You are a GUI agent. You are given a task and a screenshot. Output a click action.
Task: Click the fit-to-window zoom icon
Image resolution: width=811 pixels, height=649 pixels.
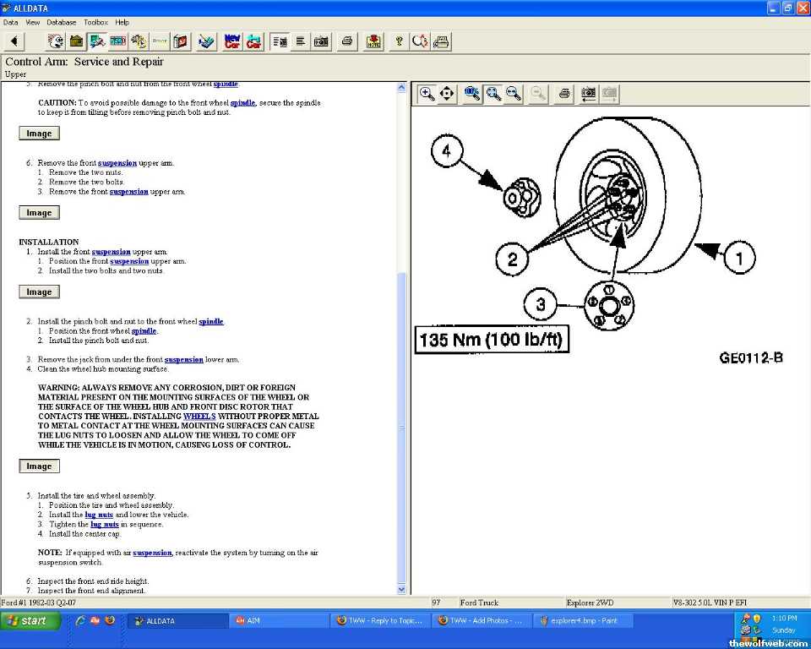pos(493,94)
